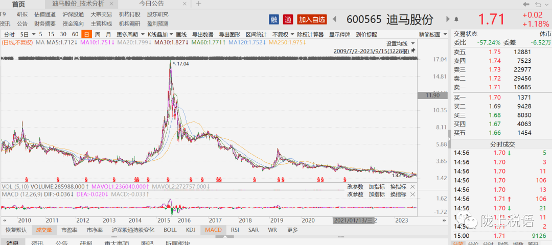Close the 今日公告 tab
Screen dimensions: 552x245
coord(186,4)
